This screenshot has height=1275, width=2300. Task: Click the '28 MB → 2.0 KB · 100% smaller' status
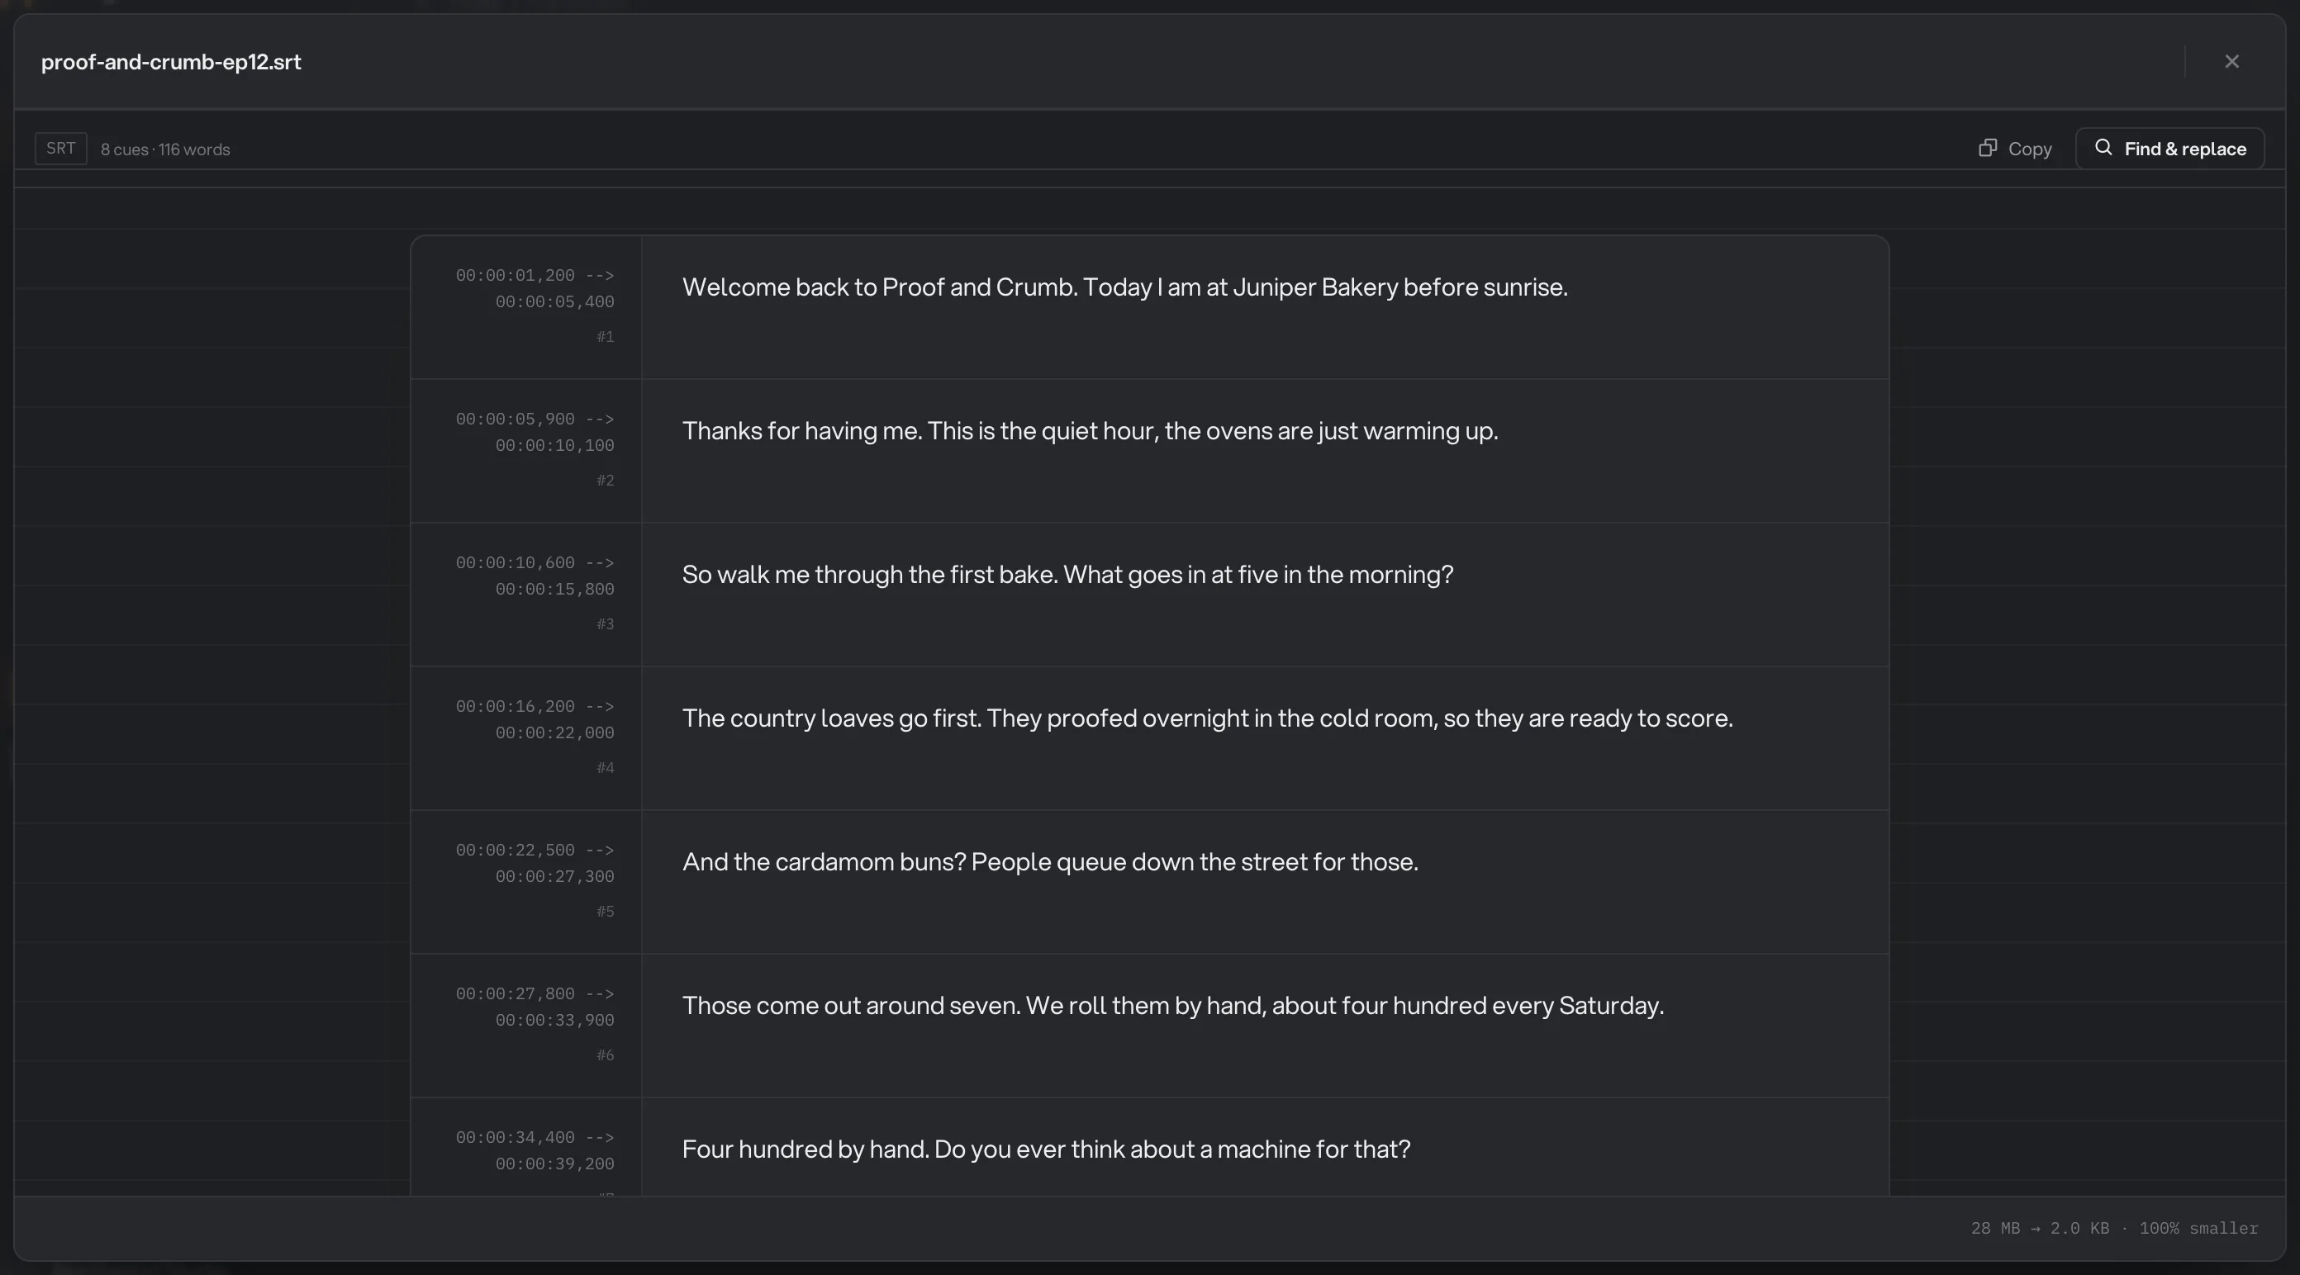click(x=2114, y=1229)
